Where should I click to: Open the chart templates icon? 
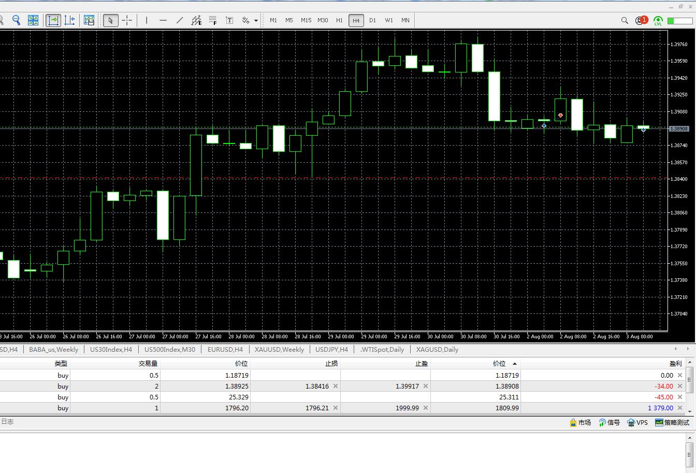pos(89,20)
